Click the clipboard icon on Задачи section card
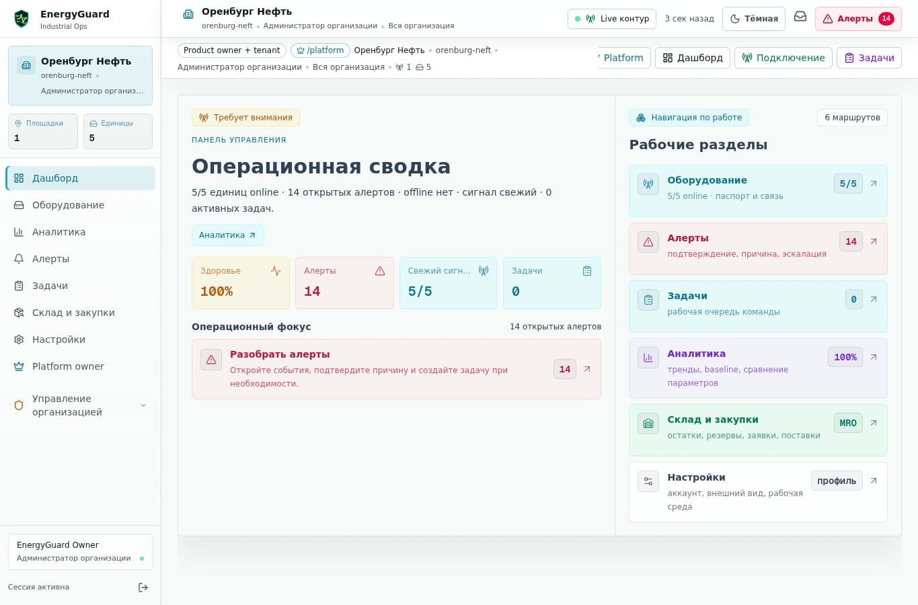This screenshot has width=918, height=605. coord(648,300)
